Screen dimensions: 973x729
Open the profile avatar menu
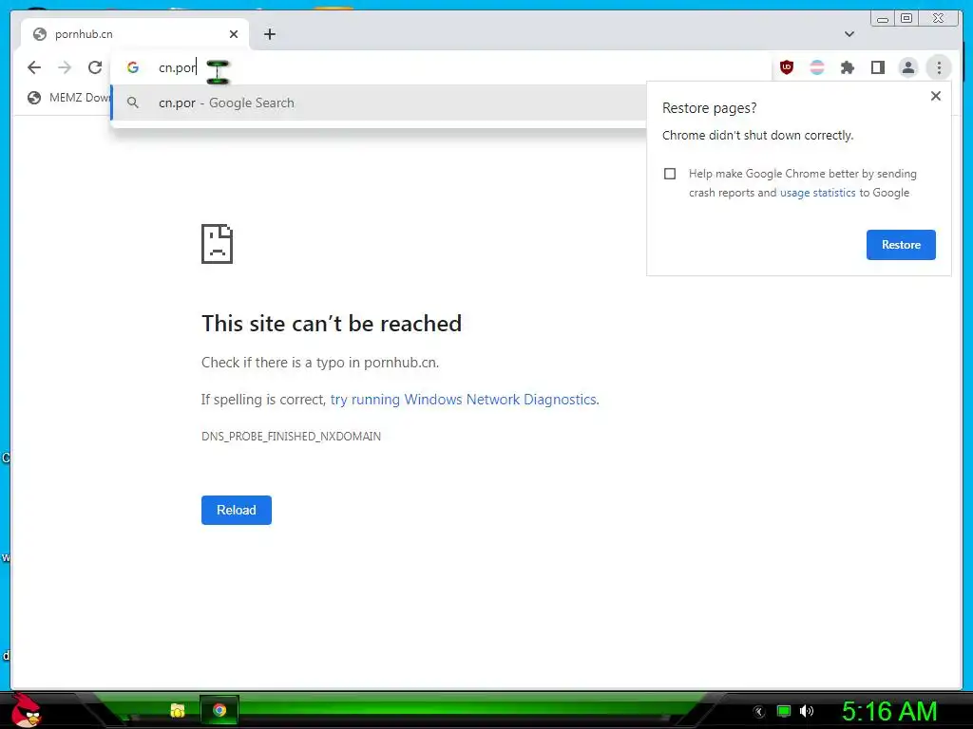pyautogui.click(x=907, y=67)
